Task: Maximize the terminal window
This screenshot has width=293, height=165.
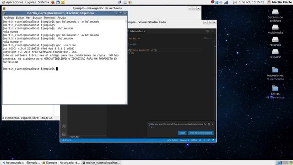Action: 120,13
